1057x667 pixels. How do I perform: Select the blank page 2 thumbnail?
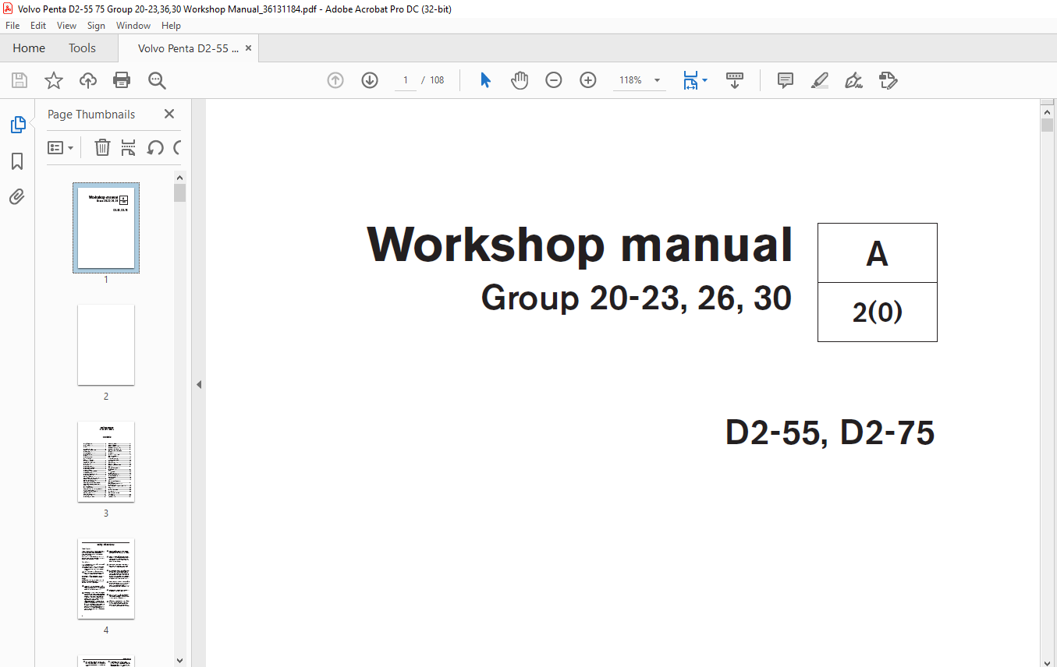click(x=106, y=344)
